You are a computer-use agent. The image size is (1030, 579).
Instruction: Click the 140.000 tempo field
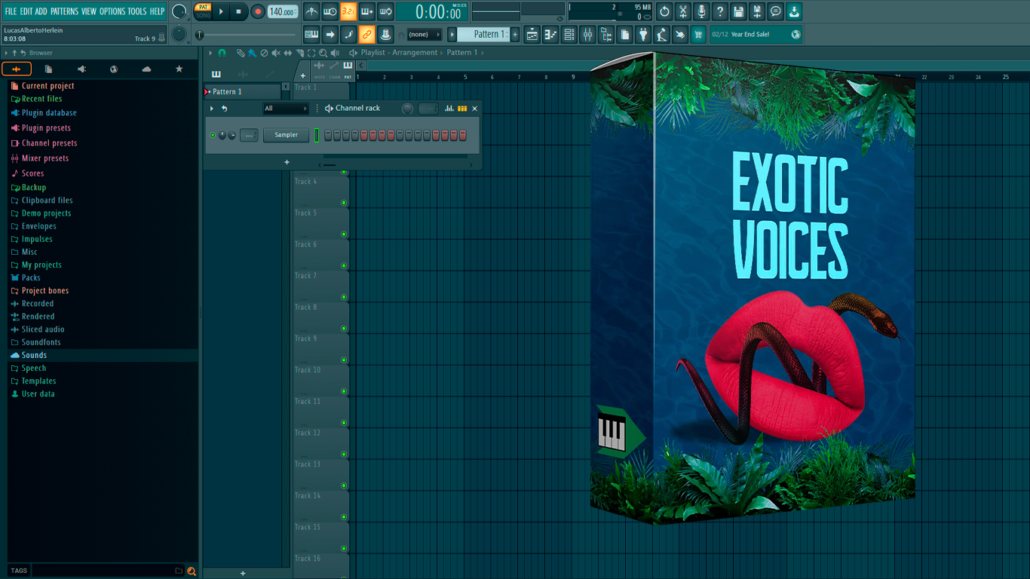click(283, 11)
